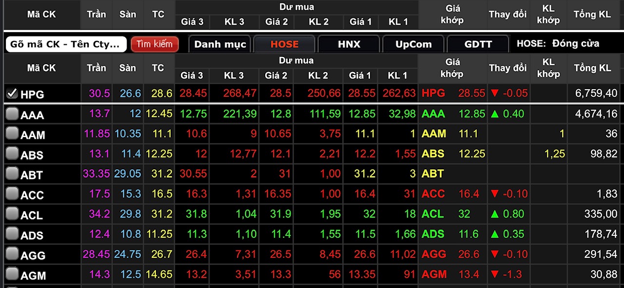Open the UpCom exchange tab
This screenshot has width=624, height=288.
(413, 44)
